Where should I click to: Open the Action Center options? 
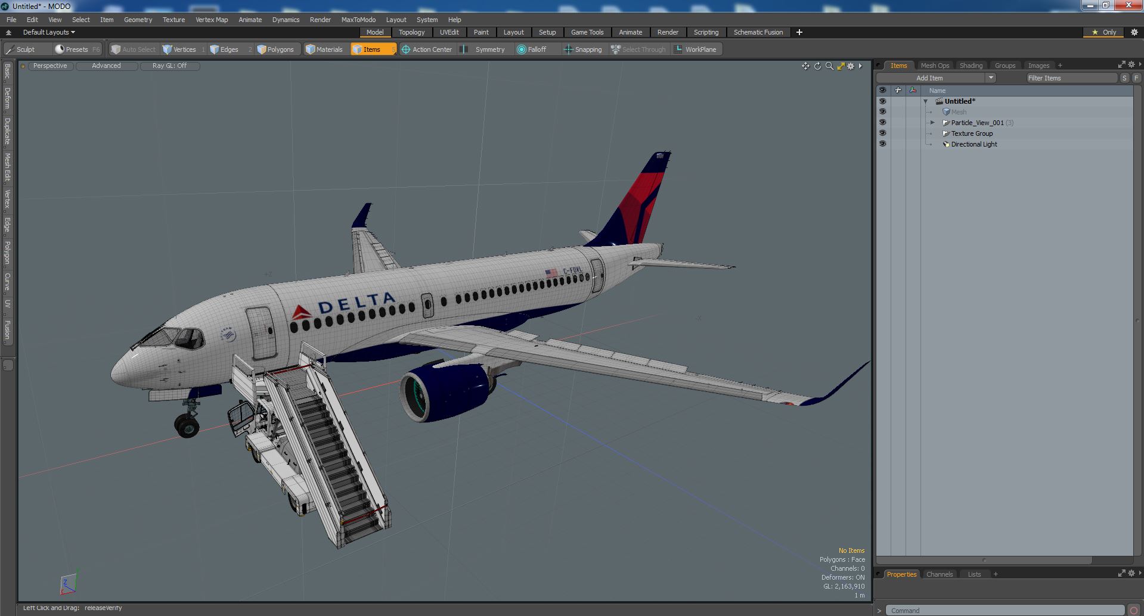point(427,49)
